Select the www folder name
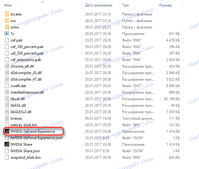The image size is (199, 169). [15, 27]
